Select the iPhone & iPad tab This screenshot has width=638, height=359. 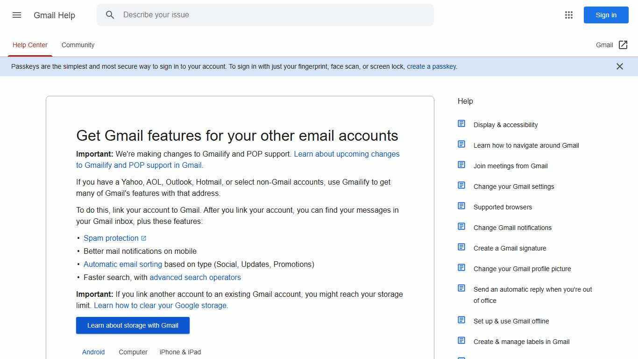click(x=180, y=352)
